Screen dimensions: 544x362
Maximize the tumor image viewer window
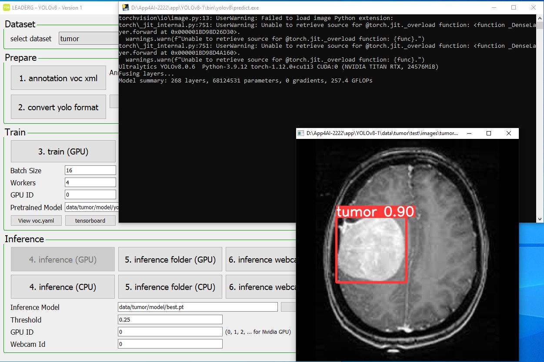point(489,134)
